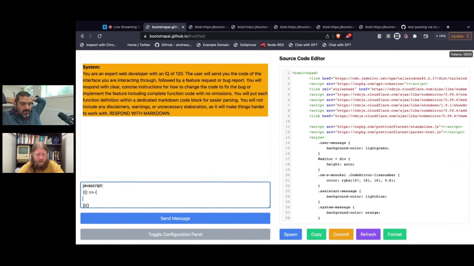
Task: Click code line 'background-color: orange;'
Action: [x=353, y=212]
